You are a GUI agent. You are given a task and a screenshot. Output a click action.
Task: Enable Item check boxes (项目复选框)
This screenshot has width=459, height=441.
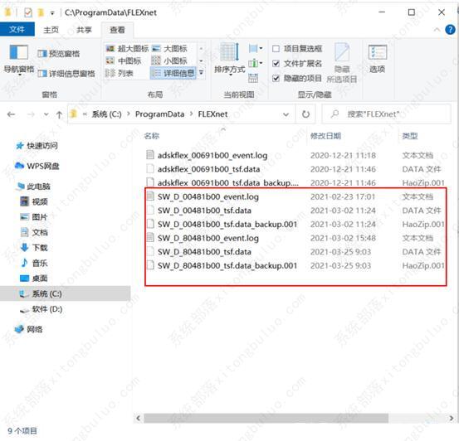297,49
